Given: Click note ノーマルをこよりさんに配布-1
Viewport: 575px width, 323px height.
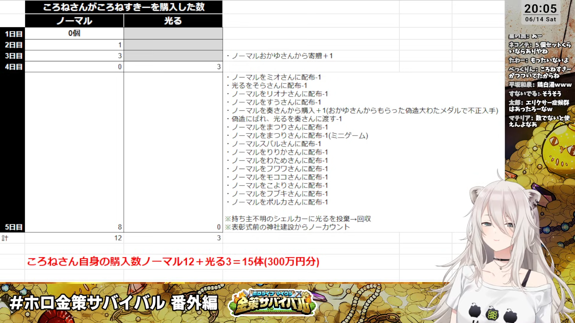Looking at the screenshot, I should [277, 186].
